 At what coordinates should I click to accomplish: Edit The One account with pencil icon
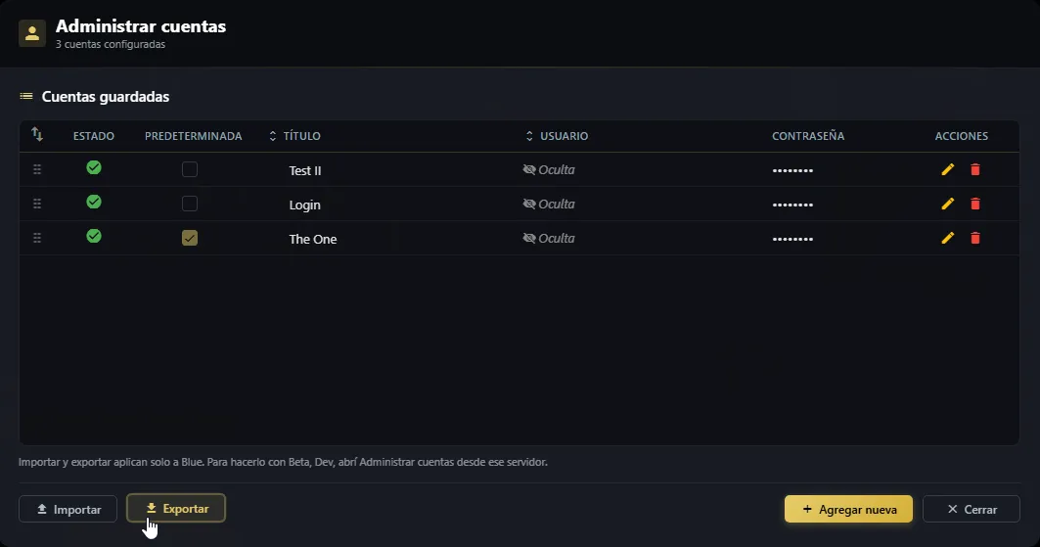(948, 238)
